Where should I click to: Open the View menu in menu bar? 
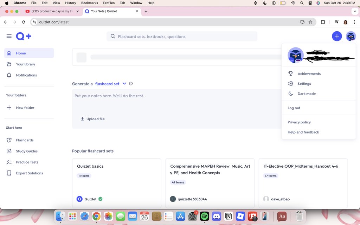tap(56, 3)
